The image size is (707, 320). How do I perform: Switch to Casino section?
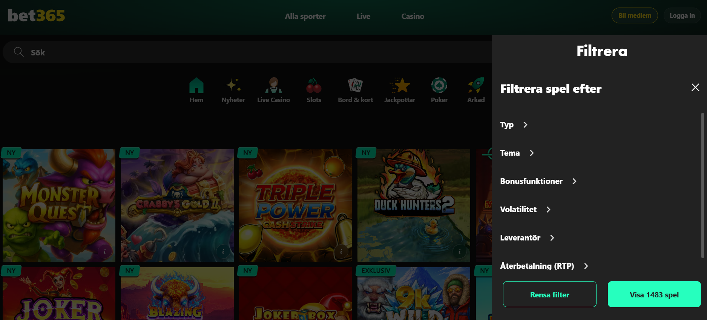(x=413, y=16)
